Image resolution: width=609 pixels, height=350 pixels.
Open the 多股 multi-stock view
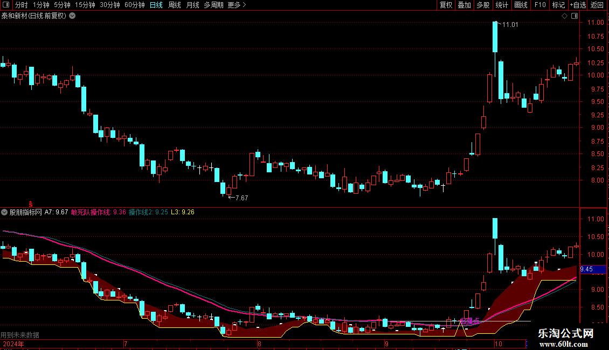click(x=483, y=5)
